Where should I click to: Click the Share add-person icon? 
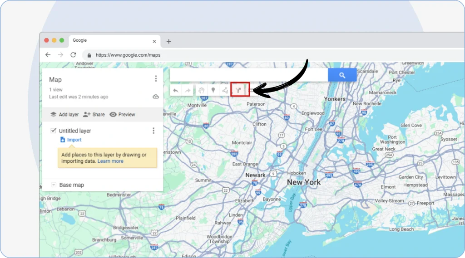87,114
